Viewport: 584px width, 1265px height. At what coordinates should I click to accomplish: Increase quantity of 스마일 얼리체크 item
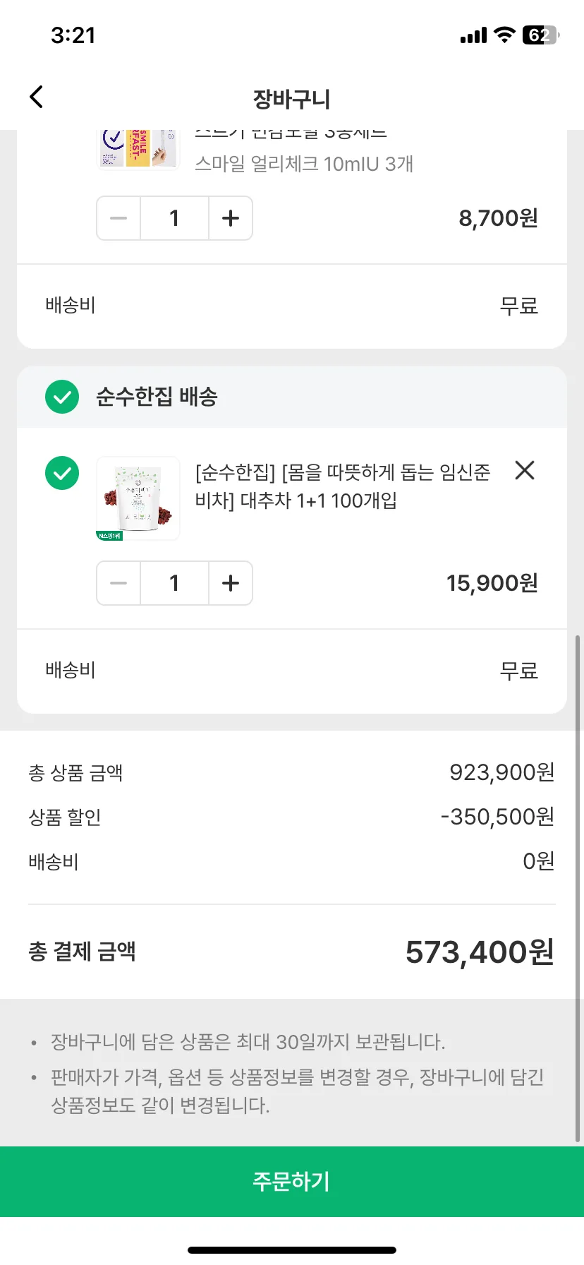pos(231,218)
